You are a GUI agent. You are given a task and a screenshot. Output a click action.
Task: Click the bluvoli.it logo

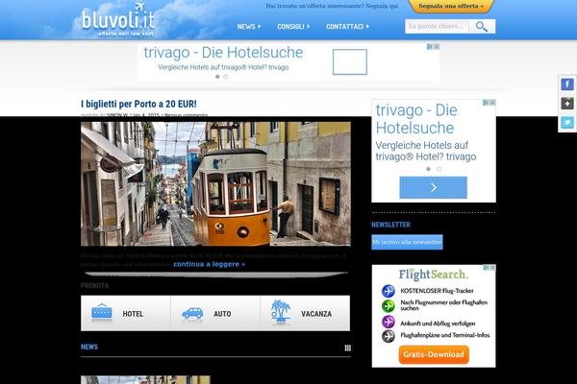point(117,19)
